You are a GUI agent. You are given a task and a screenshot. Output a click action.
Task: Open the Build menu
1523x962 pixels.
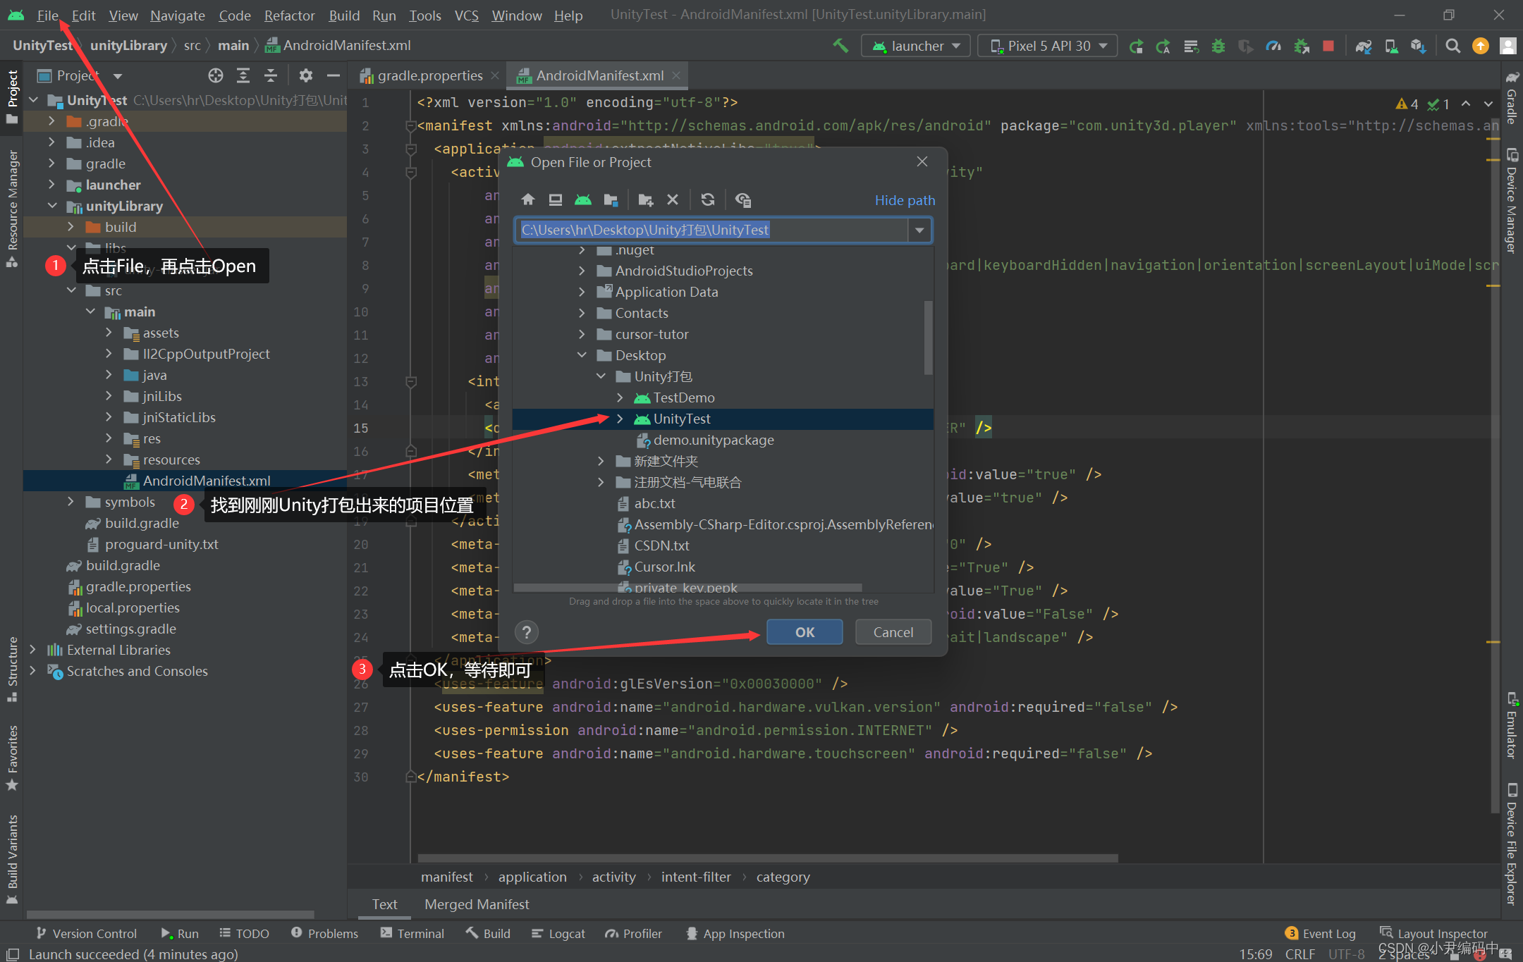point(344,16)
